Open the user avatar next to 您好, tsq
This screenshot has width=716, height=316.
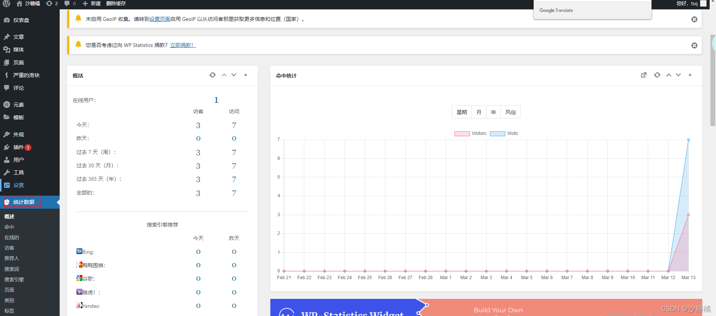[x=703, y=3]
